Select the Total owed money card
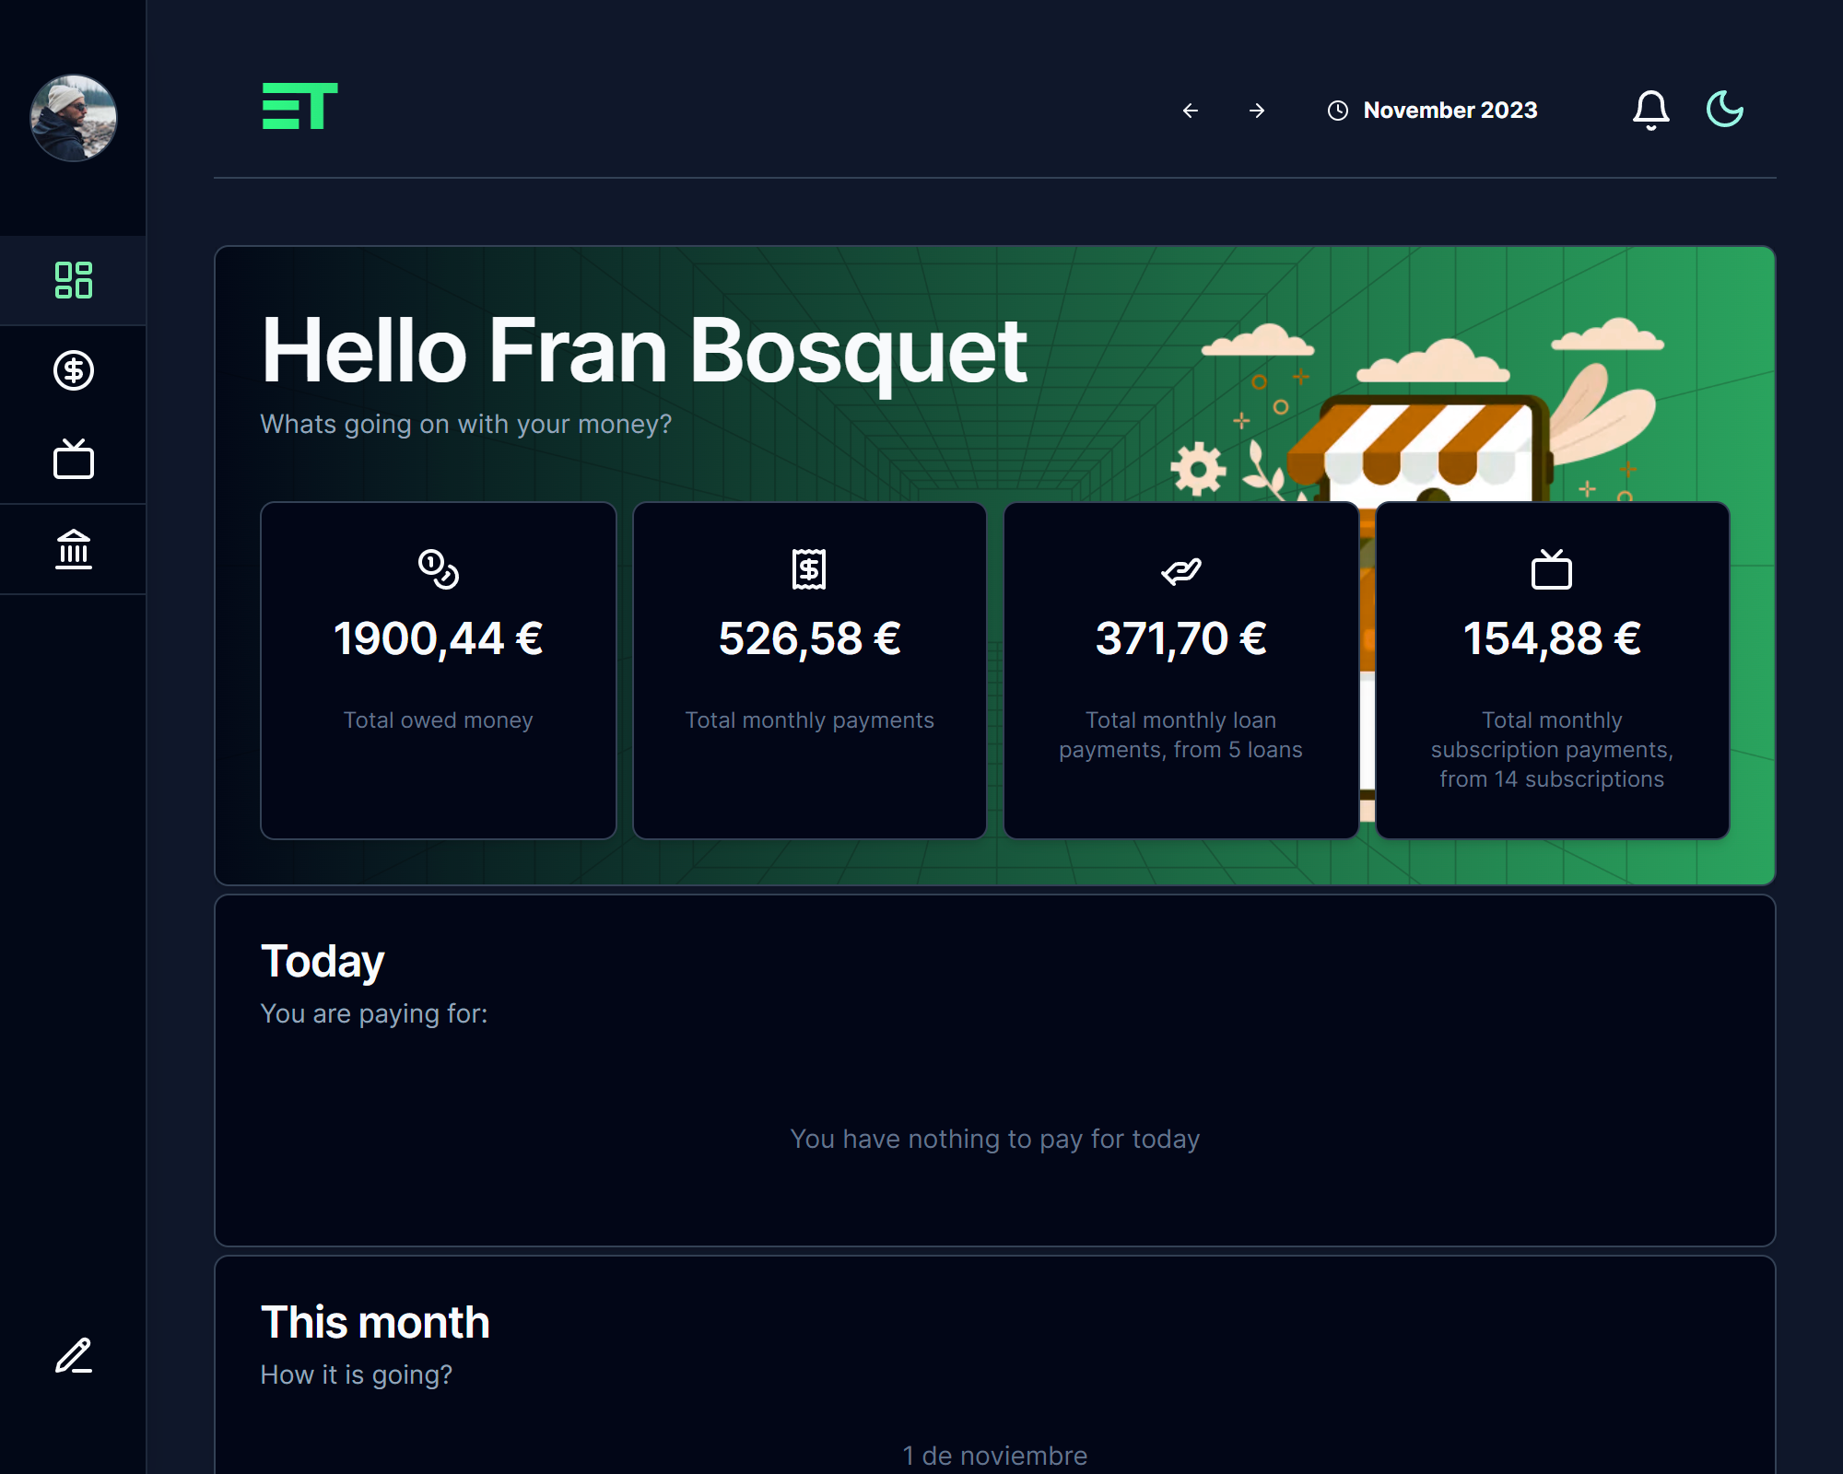This screenshot has height=1474, width=1843. (x=439, y=671)
